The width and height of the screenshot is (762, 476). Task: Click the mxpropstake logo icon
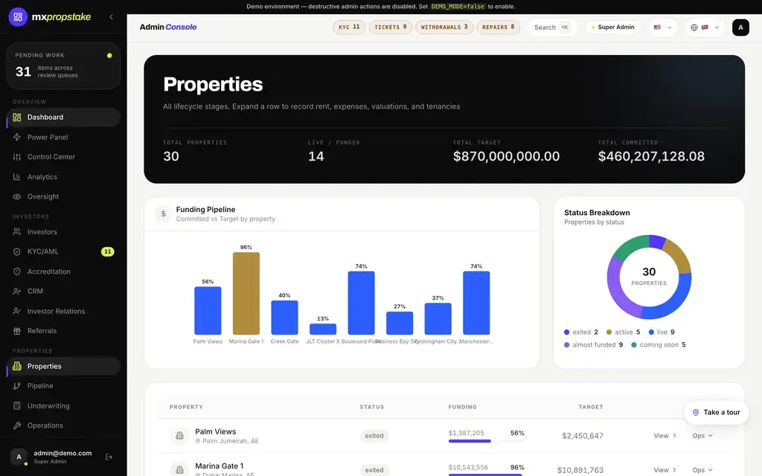tap(18, 17)
